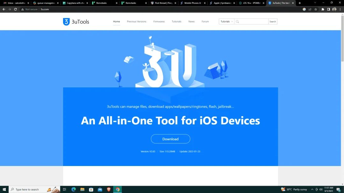Bookmark this page with star icon
Viewport: 344px width, 193px height.
tap(316, 9)
